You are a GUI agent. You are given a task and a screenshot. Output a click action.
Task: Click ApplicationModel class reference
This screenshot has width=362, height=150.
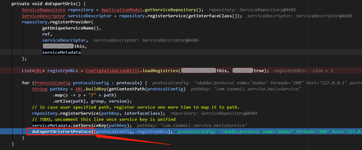point(122,10)
